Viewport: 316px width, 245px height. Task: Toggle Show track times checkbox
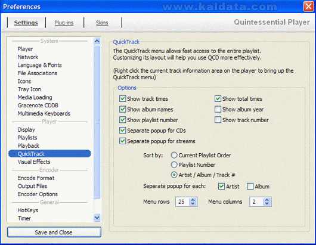coord(123,99)
